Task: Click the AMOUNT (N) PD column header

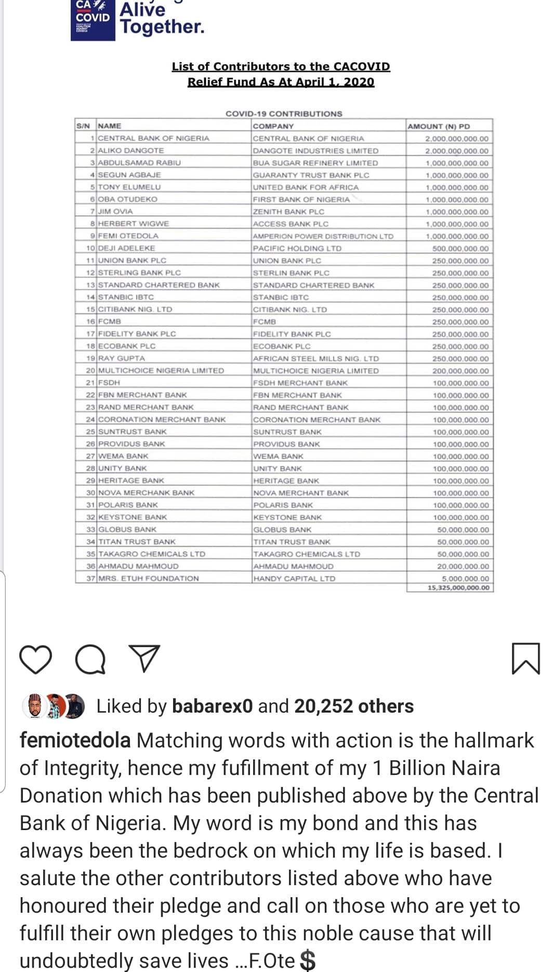Action: (439, 126)
